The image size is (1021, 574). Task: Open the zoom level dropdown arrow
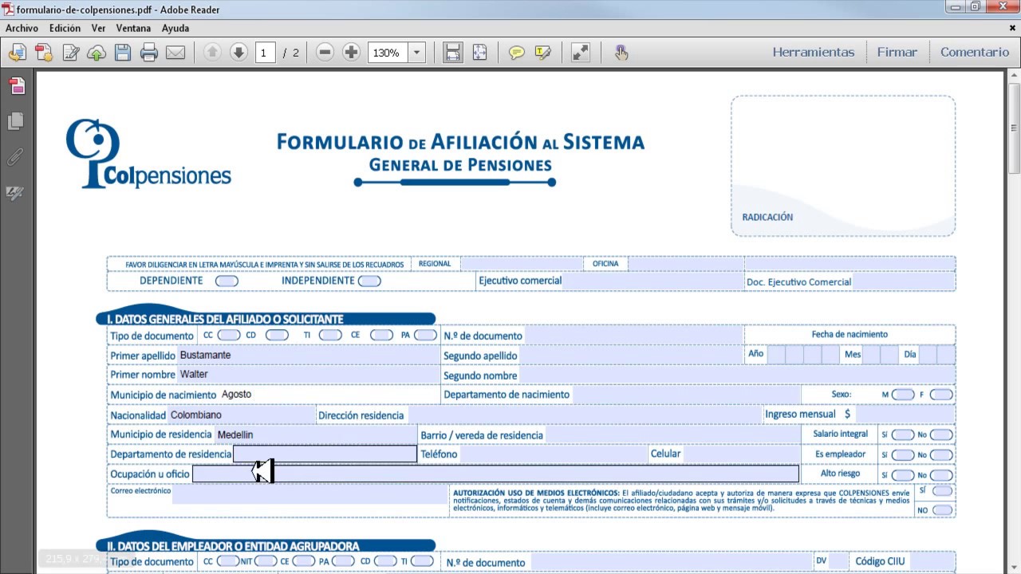click(x=416, y=53)
